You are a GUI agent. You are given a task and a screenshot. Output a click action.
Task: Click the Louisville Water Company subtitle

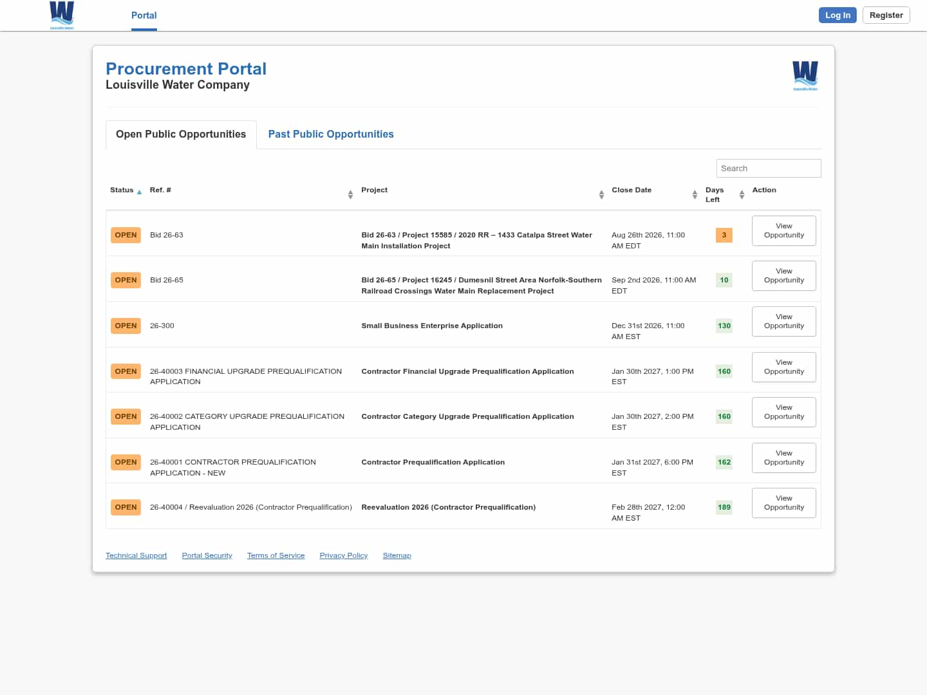[x=178, y=85]
